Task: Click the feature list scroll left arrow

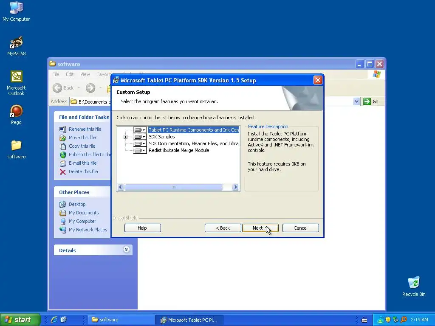Action: pyautogui.click(x=120, y=187)
